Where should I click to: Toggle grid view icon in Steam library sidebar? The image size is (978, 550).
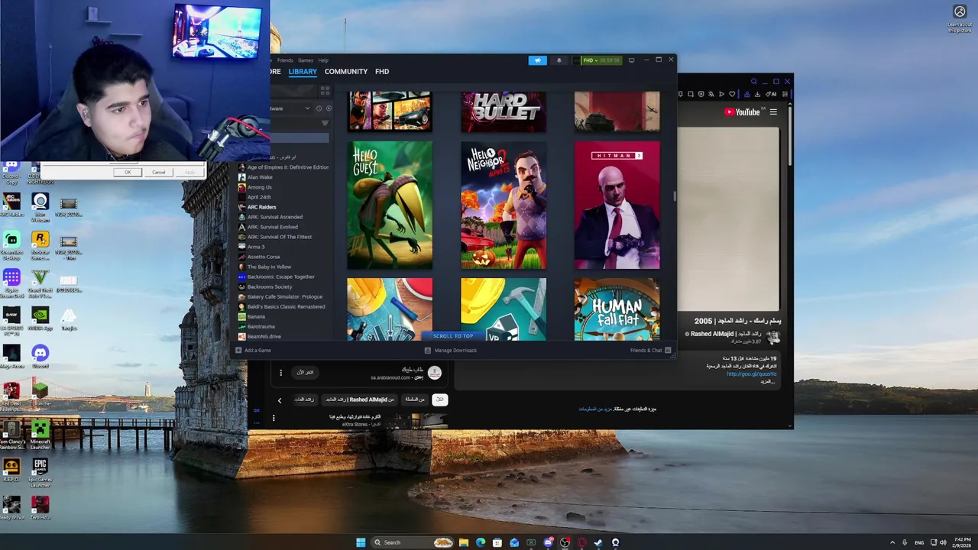pyautogui.click(x=325, y=91)
